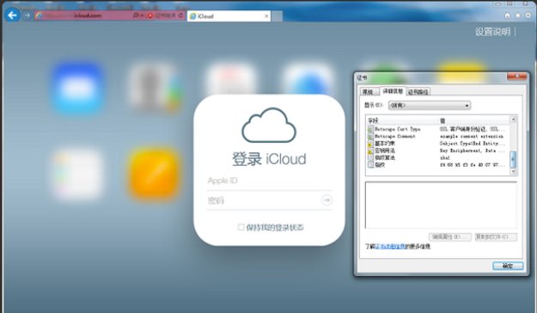Viewport: 537px width, 313px height.
Task: Click the cloud logo in the login card
Action: click(x=269, y=126)
